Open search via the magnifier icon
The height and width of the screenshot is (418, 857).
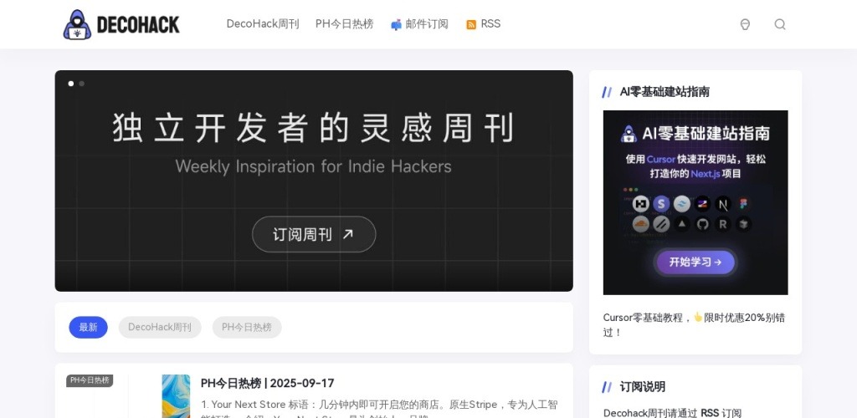coord(780,24)
